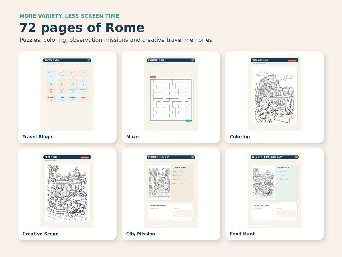The image size is (342, 257).
Task: Select the 'Travel Bingo' card label
Action: pos(37,137)
